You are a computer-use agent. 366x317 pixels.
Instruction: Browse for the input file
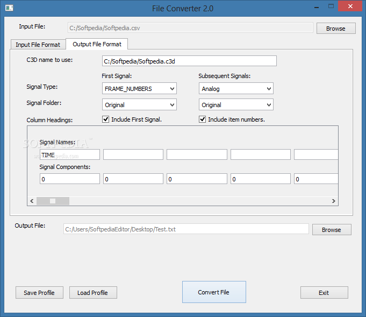coord(336,29)
